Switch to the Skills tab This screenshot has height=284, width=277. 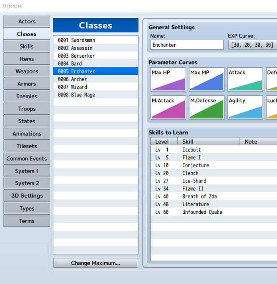click(27, 46)
